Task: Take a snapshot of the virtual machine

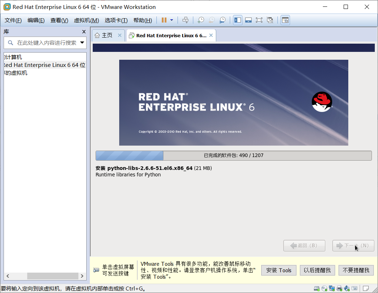Action: coord(200,20)
